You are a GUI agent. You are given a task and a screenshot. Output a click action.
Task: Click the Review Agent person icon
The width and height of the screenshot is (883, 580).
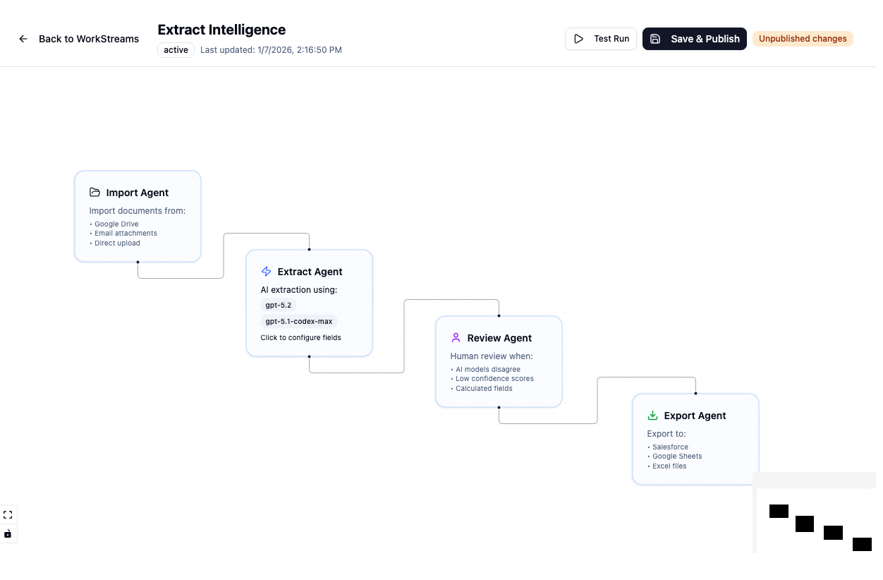456,338
